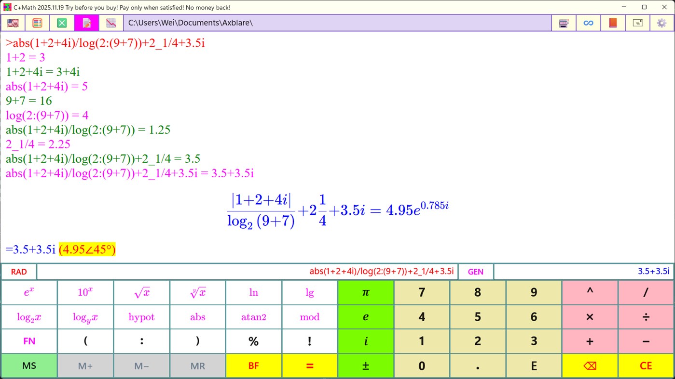This screenshot has width=675, height=379.
Task: Insert the π constant
Action: point(365,292)
